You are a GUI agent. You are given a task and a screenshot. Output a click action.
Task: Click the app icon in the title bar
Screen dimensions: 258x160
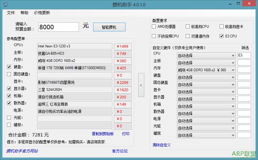click(5, 5)
